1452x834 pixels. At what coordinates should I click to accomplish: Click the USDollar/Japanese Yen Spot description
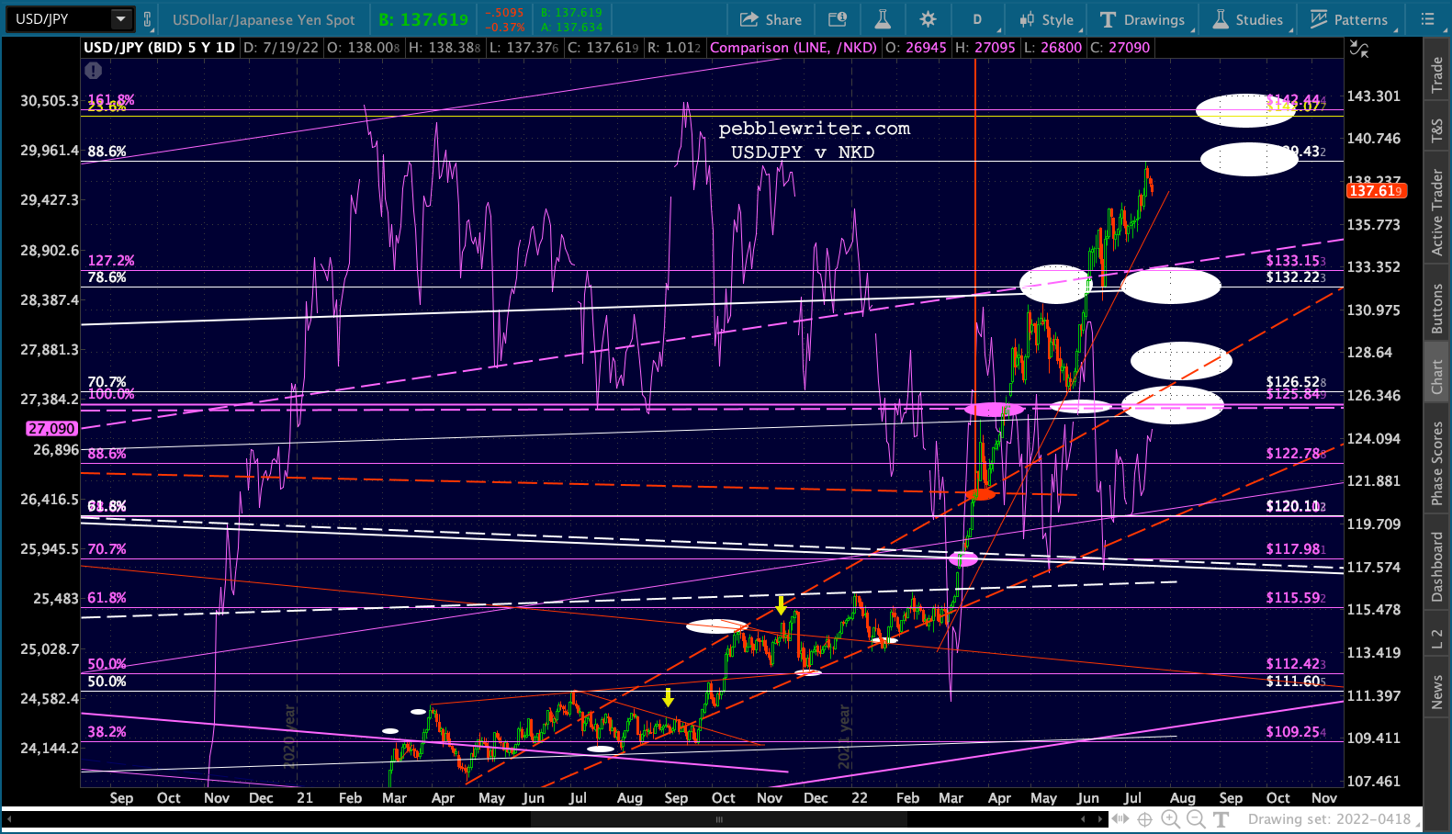click(264, 19)
